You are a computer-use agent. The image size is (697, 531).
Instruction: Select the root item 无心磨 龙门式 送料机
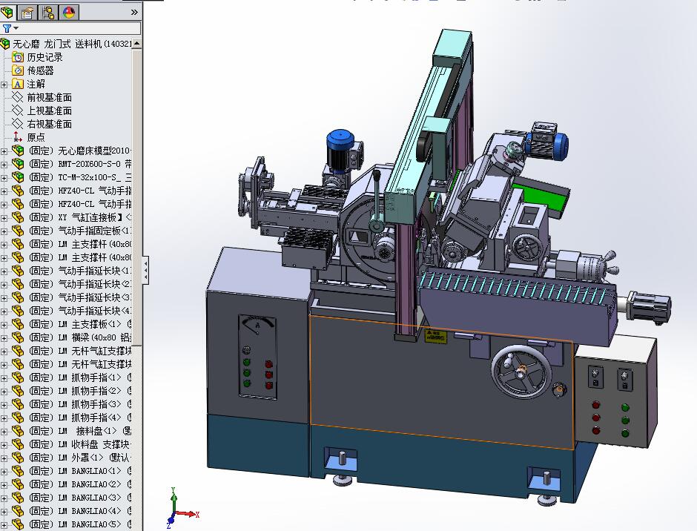click(72, 44)
